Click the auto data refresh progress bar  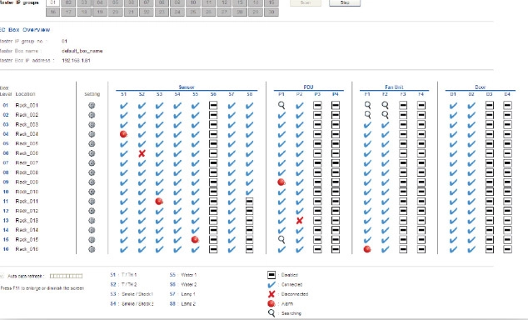pos(66,276)
